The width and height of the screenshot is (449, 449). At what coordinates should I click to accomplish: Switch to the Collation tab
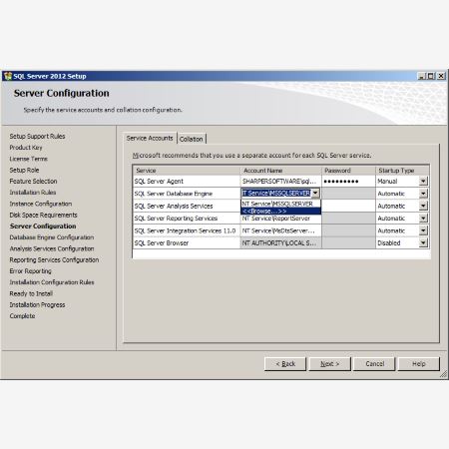192,139
